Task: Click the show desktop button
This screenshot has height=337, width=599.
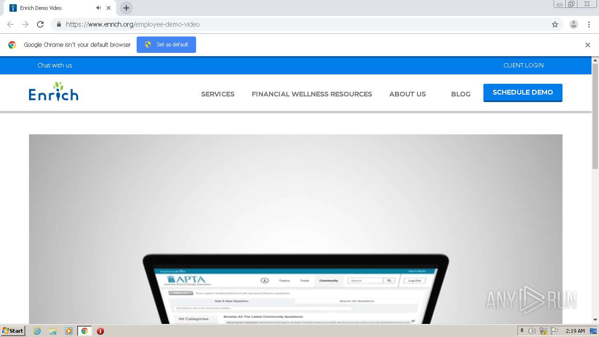Action: click(x=594, y=331)
